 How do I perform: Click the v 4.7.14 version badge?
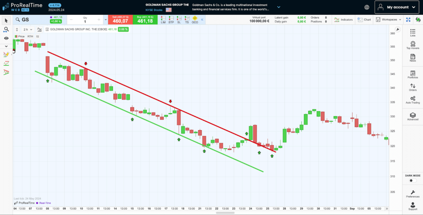[55, 5]
